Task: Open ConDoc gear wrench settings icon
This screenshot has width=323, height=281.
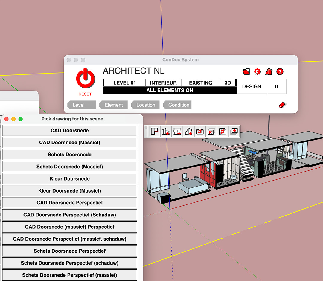Action: 257,72
